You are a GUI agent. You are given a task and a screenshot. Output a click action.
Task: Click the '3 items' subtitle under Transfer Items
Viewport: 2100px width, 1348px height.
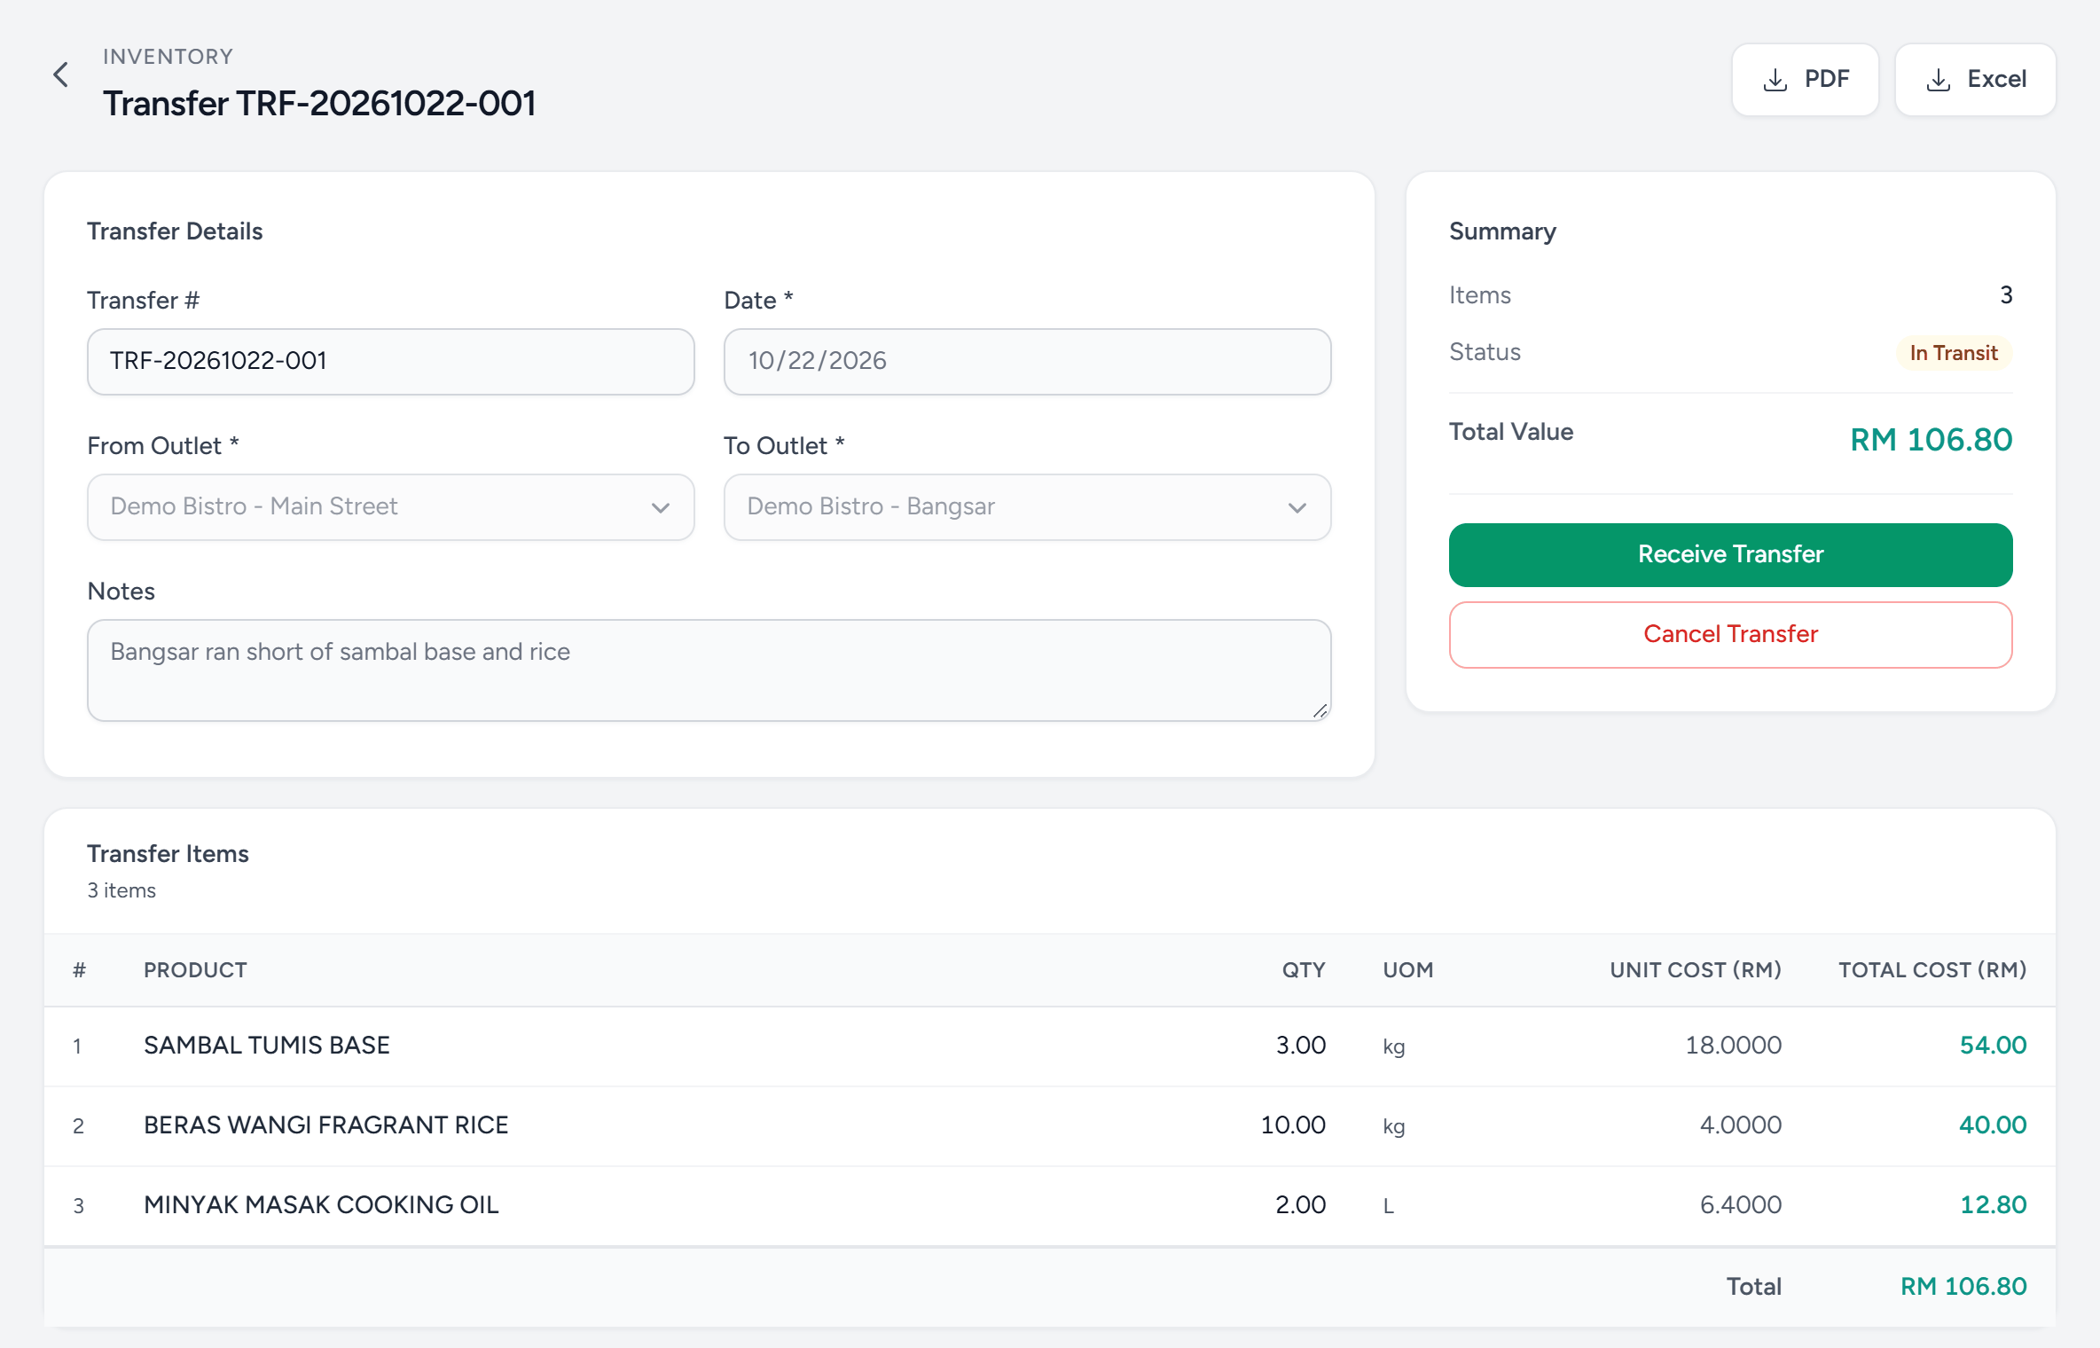(x=121, y=890)
